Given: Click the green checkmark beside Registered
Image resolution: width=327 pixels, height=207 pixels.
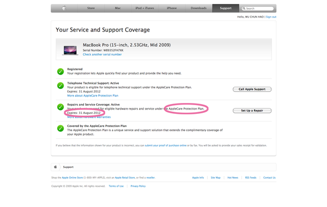Looking at the screenshot, I should click(x=60, y=71).
